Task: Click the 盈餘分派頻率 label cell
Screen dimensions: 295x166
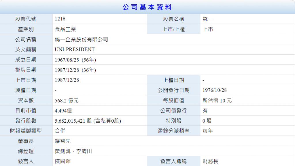Action: tap(173, 131)
